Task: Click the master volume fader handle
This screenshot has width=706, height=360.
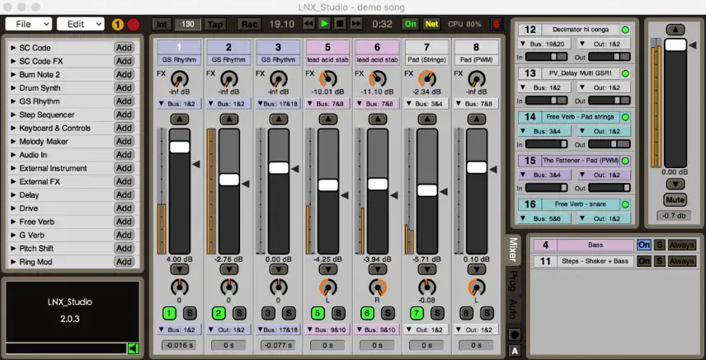Action: click(675, 44)
